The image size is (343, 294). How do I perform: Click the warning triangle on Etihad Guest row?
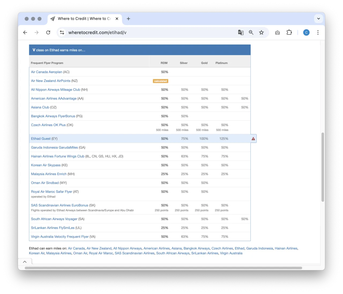point(253,139)
